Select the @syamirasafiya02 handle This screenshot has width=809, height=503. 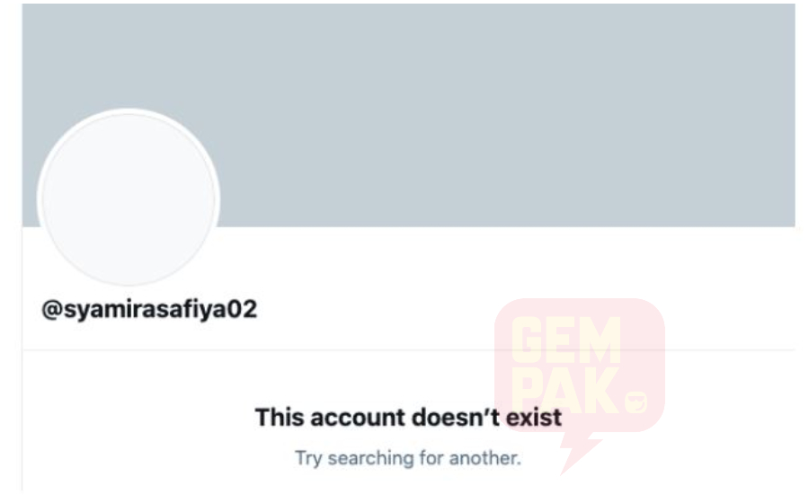pos(149,310)
